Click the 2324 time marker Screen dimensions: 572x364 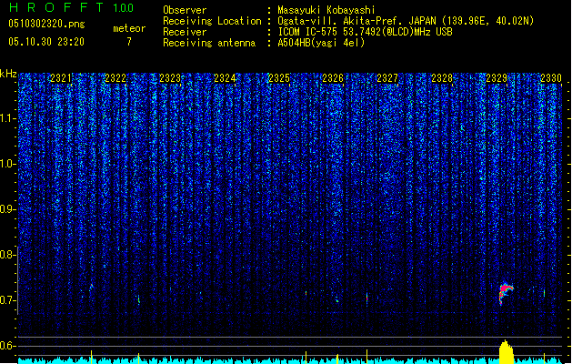pos(225,78)
